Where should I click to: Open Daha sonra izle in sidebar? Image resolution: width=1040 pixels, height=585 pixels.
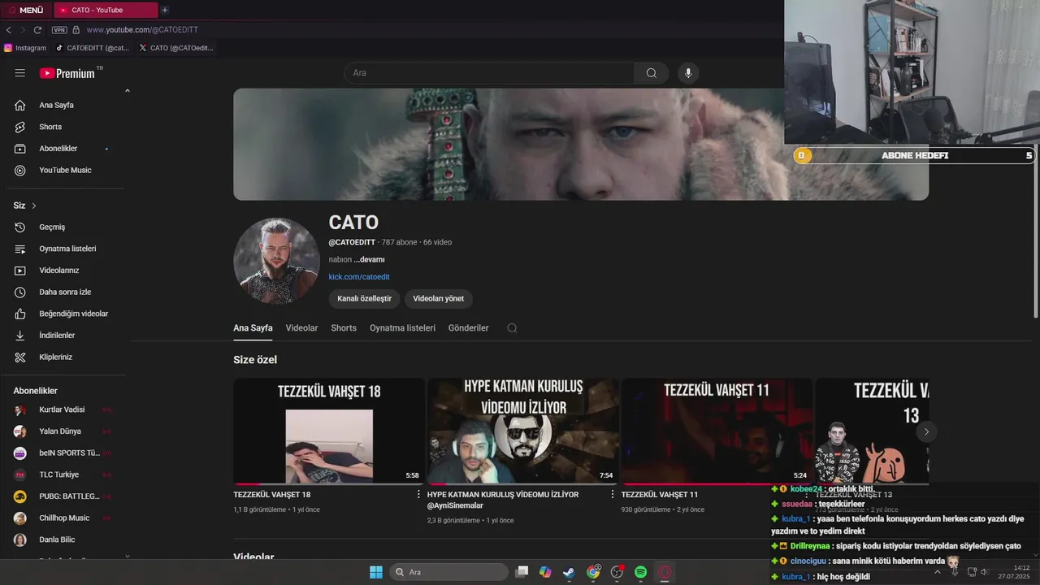(x=63, y=292)
